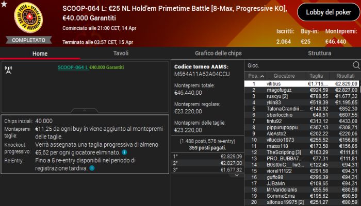
Task: Click the Montepremi value €46.440 in header
Action: coord(335,42)
